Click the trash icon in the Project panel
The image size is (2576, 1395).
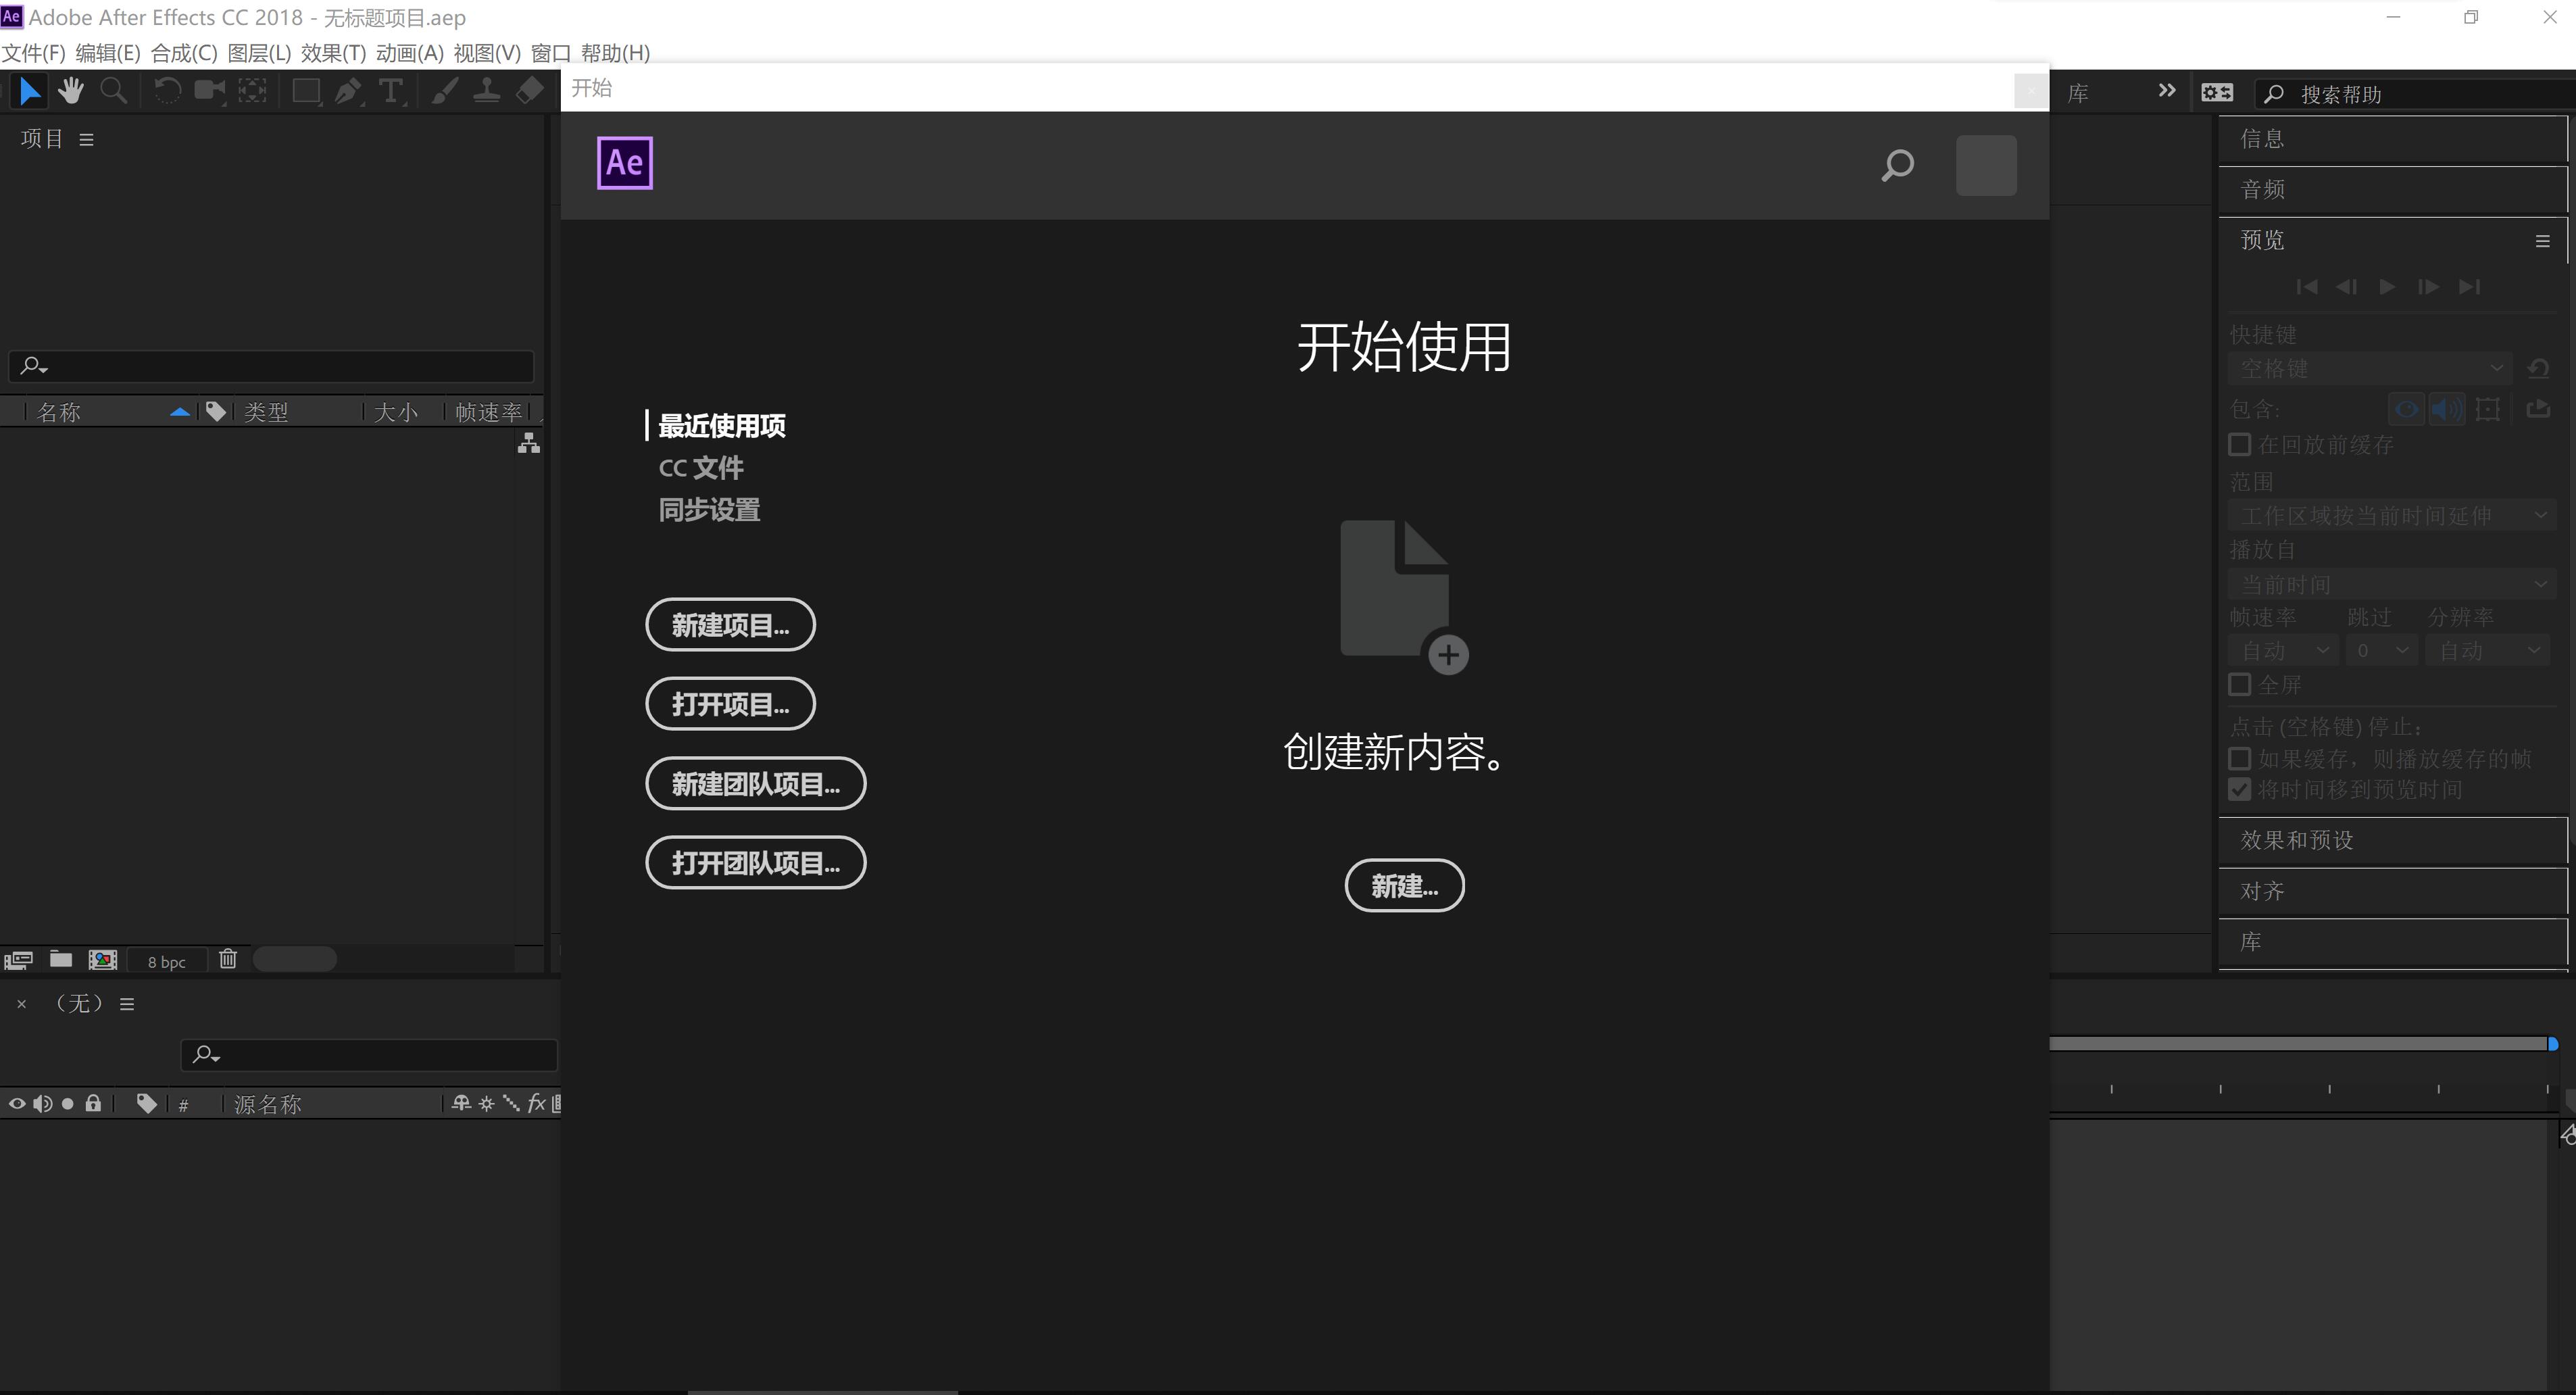point(228,959)
